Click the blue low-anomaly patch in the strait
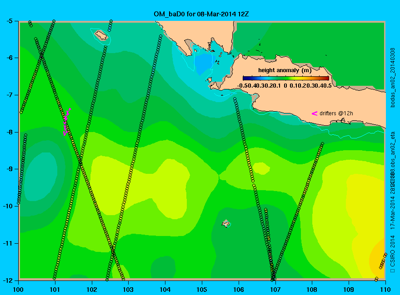The image size is (400, 295). (x=203, y=64)
